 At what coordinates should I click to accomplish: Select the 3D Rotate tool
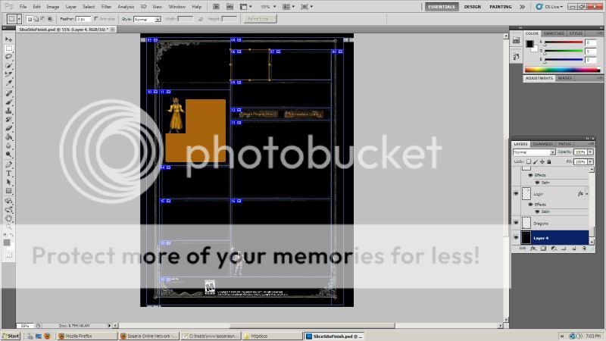(8, 201)
